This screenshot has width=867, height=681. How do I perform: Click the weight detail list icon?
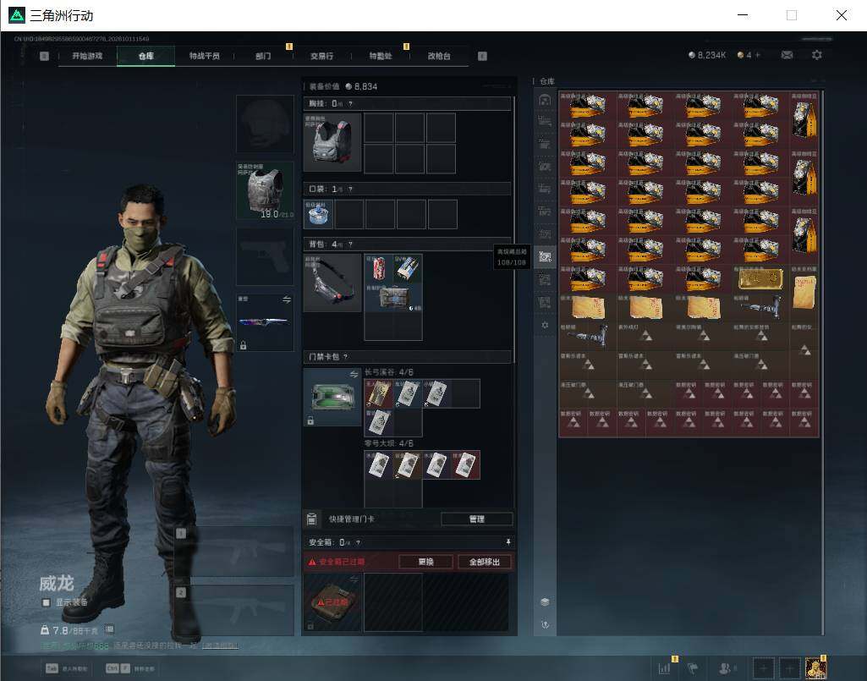click(109, 629)
